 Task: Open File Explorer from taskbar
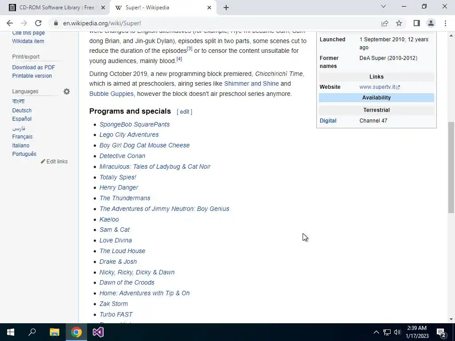point(54,332)
